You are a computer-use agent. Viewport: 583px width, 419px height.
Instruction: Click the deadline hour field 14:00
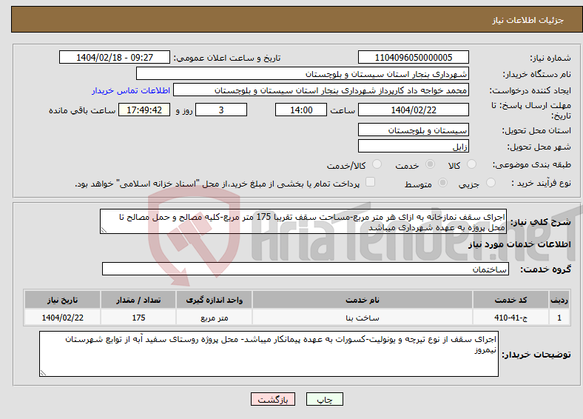point(301,110)
